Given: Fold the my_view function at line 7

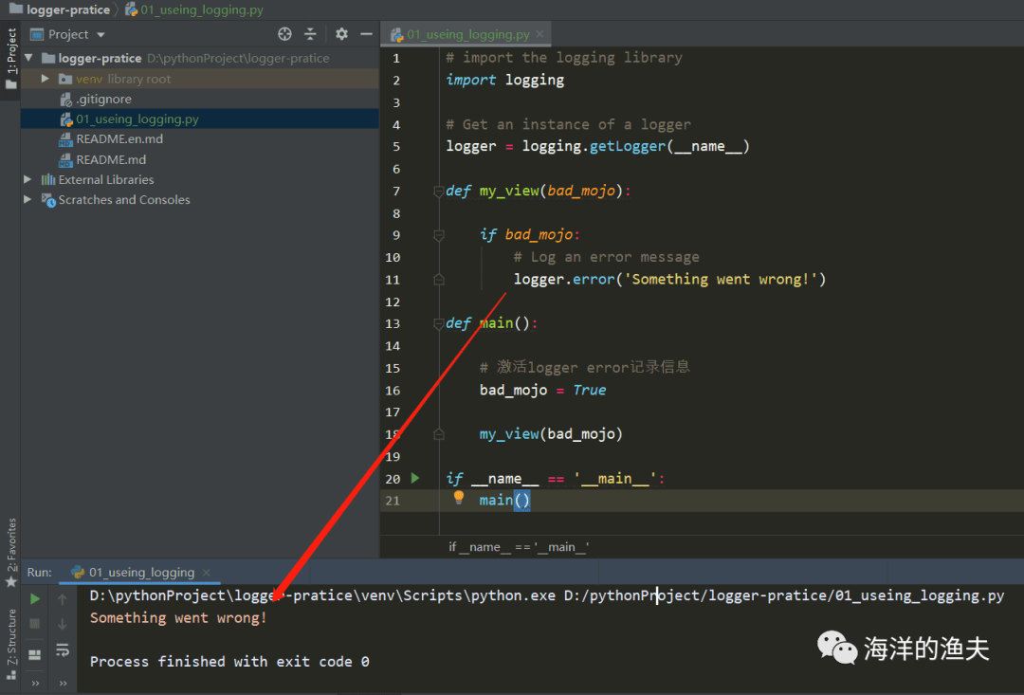Looking at the screenshot, I should pyautogui.click(x=439, y=192).
